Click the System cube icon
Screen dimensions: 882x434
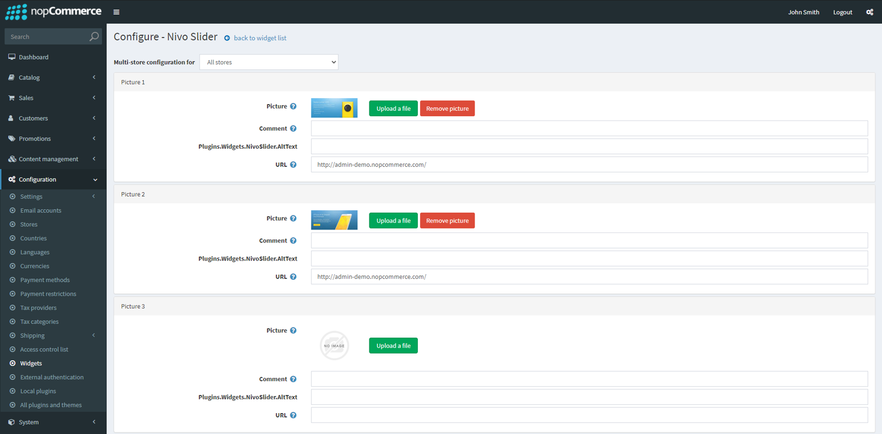click(x=12, y=422)
